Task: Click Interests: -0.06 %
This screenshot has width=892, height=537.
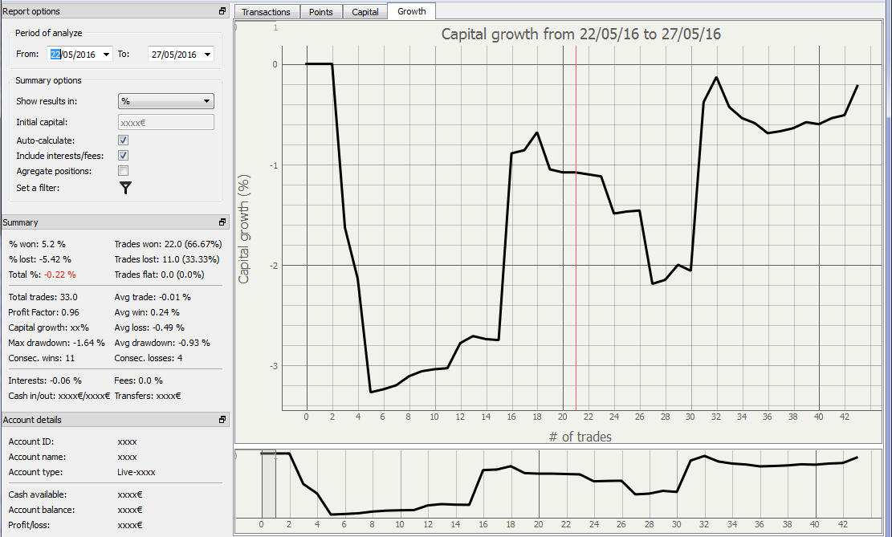Action: pos(45,380)
